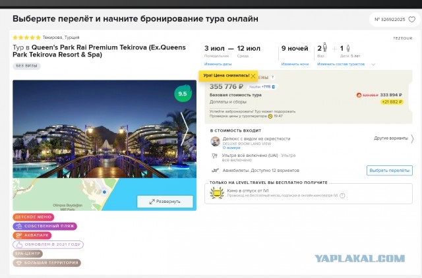Select the Большая территория tag
The image size is (422, 278).
pos(47,263)
